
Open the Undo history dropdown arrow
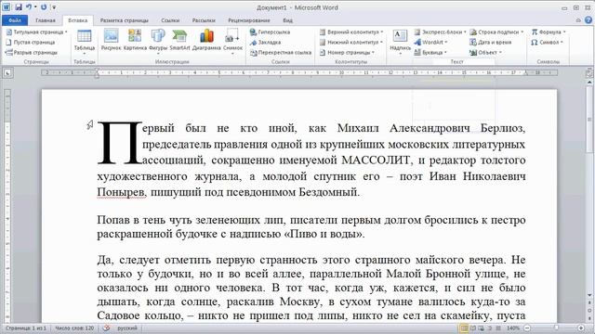tap(35, 7)
